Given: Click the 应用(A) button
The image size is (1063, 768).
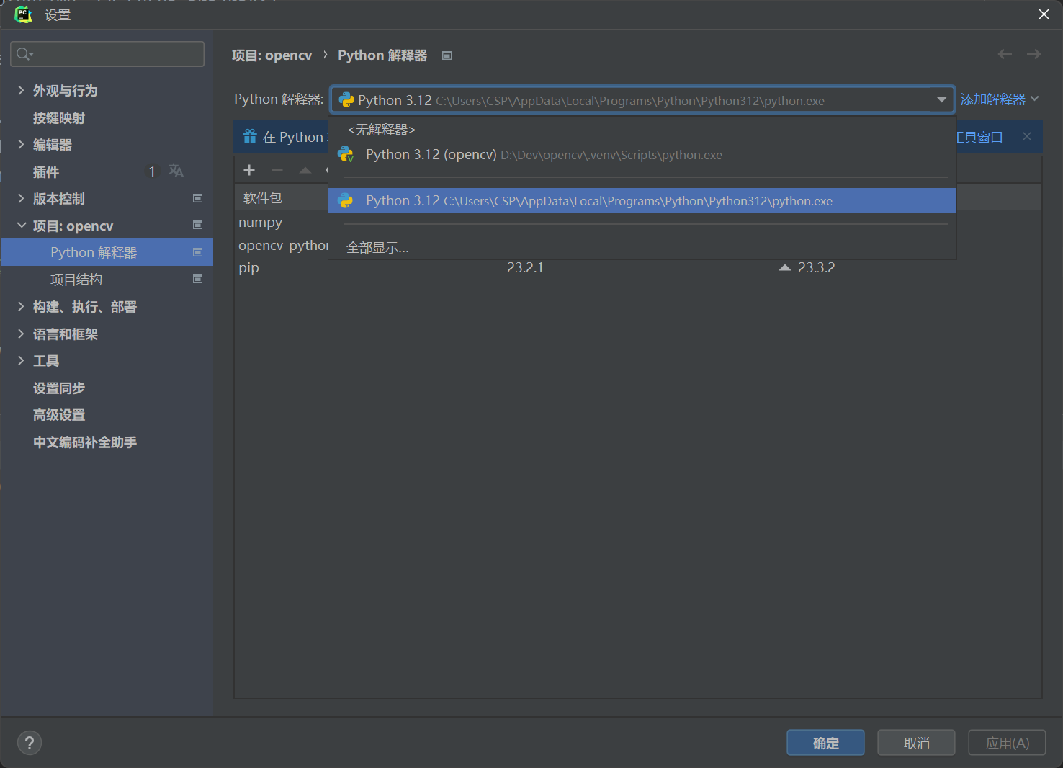Looking at the screenshot, I should (1007, 743).
